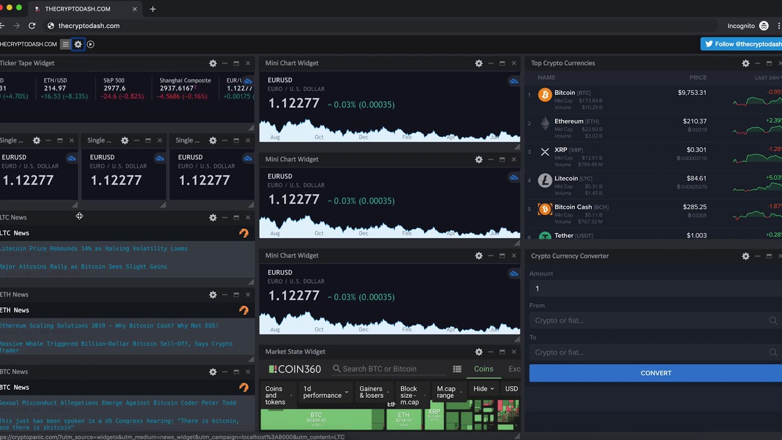Toggle the Coin360 list view icon
The width and height of the screenshot is (782, 440).
pyautogui.click(x=457, y=369)
